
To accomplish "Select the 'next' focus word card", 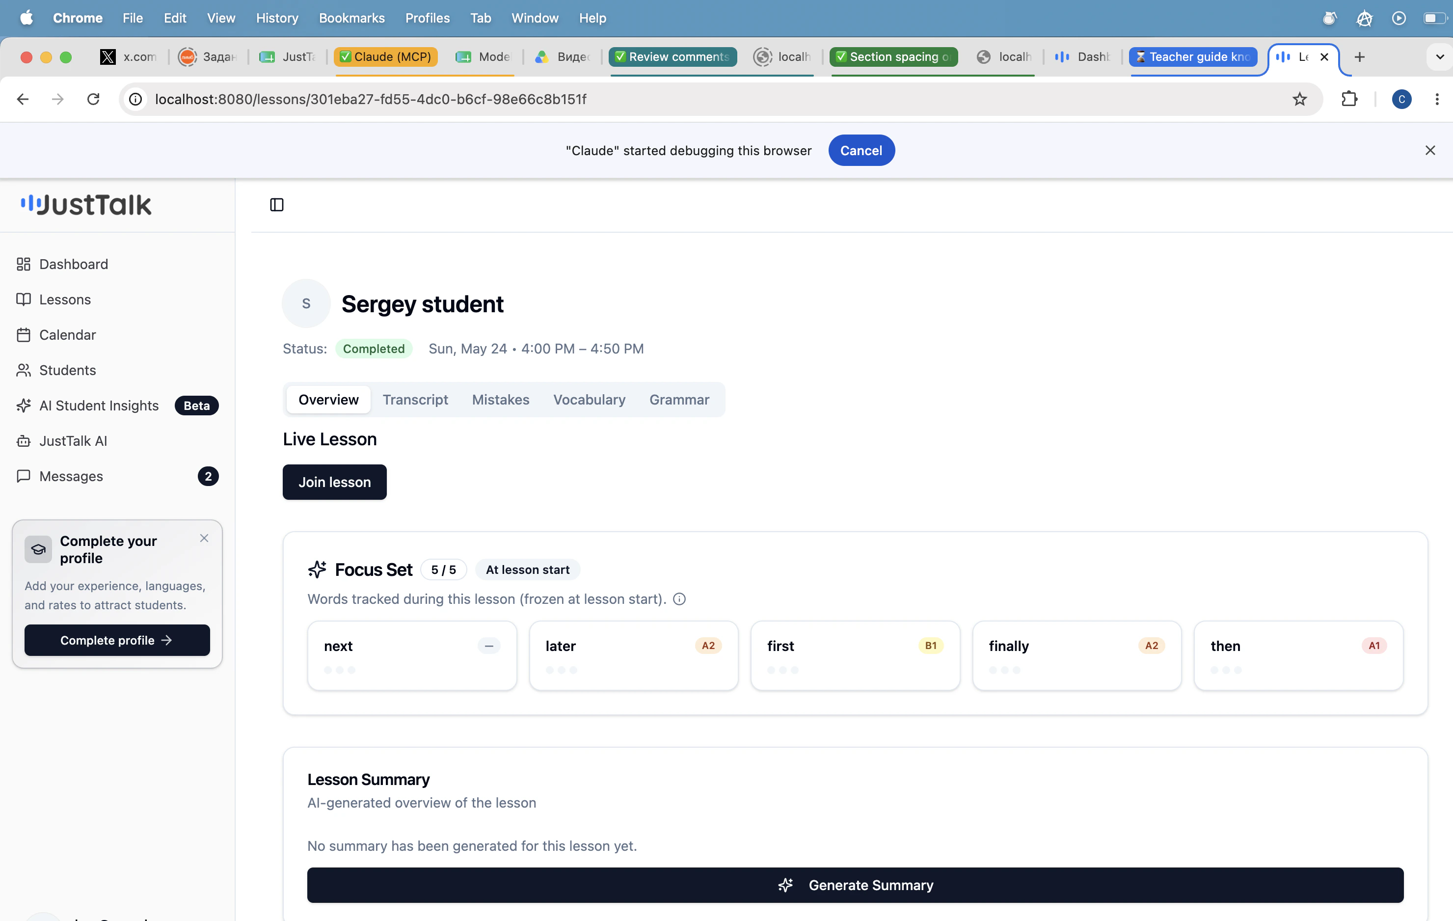I will [411, 655].
